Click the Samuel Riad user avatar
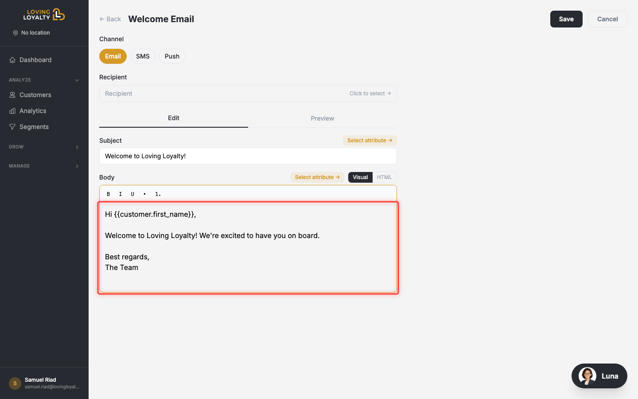Viewport: 638px width, 399px height. (x=15, y=383)
